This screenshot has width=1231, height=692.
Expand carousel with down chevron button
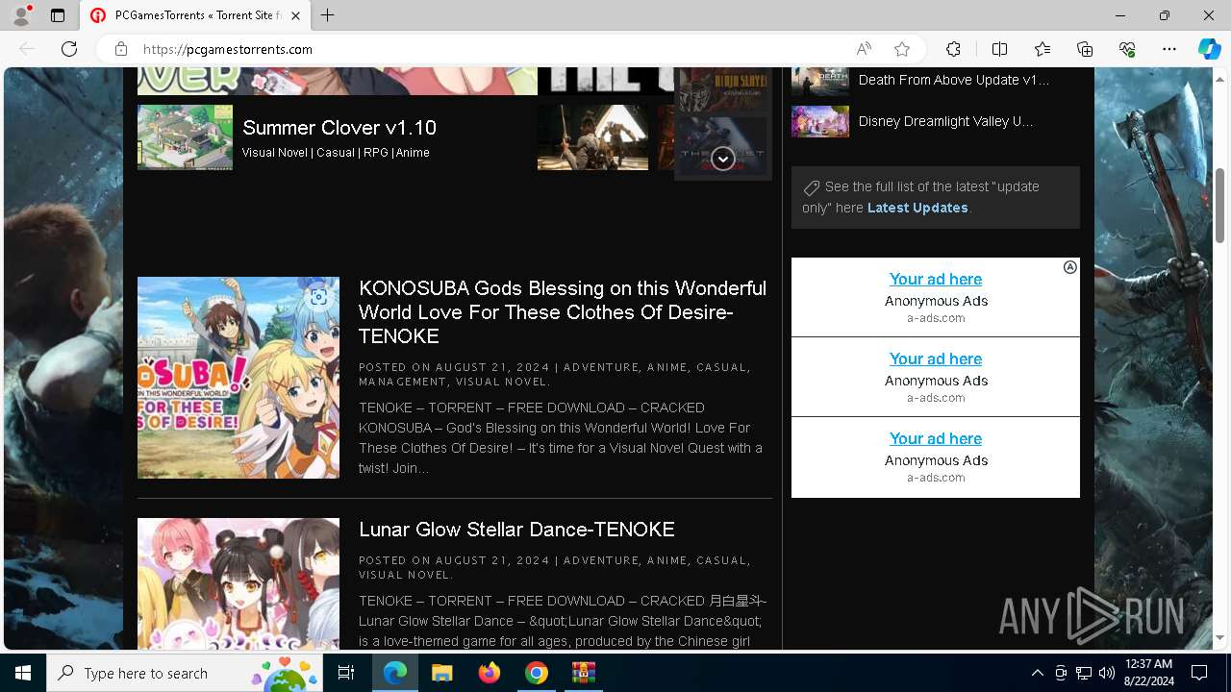[x=723, y=159]
